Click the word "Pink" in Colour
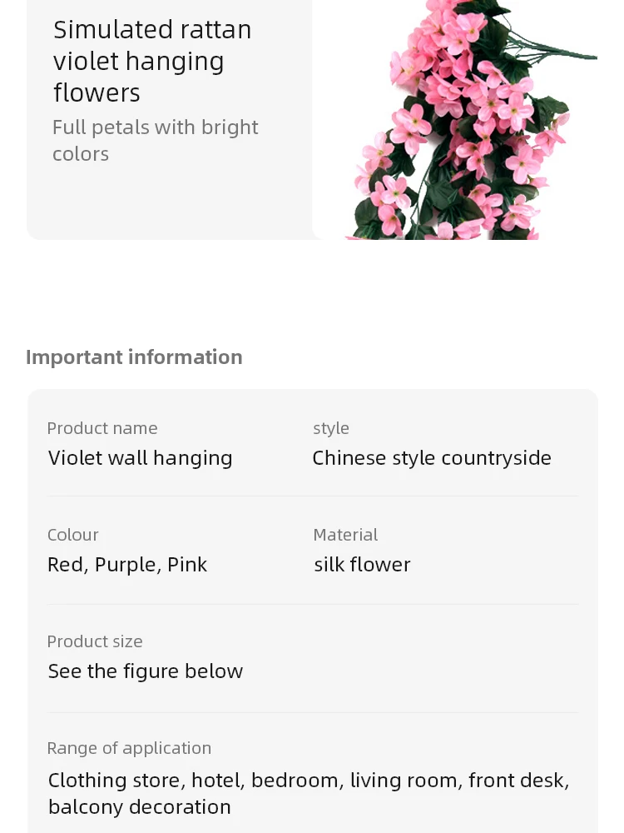Viewport: 624px width, 833px height. [x=187, y=565]
